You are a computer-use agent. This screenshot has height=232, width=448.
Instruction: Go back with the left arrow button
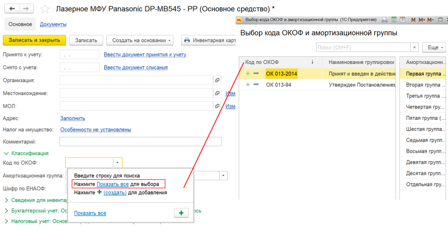click(x=12, y=9)
